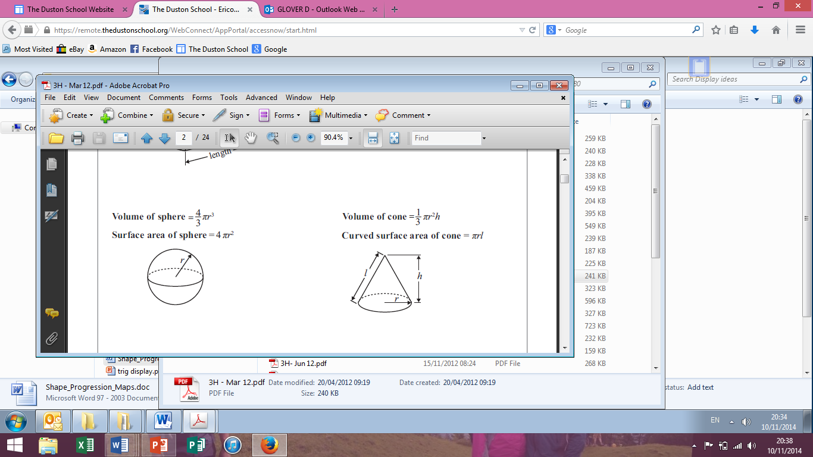Viewport: 813px width, 457px height.
Task: Choose the Marquee Zoom tool
Action: pyautogui.click(x=273, y=138)
